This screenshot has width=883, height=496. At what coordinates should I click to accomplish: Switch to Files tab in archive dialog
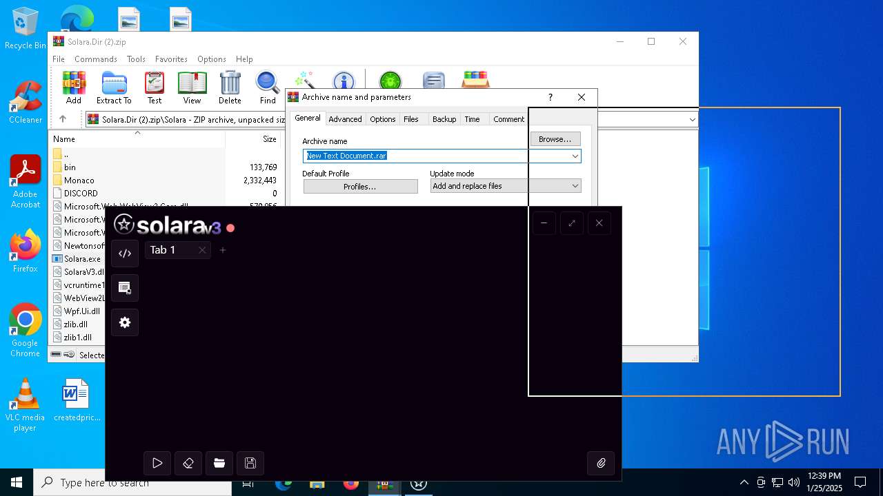[411, 119]
